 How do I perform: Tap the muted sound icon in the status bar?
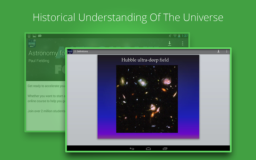click(x=170, y=36)
